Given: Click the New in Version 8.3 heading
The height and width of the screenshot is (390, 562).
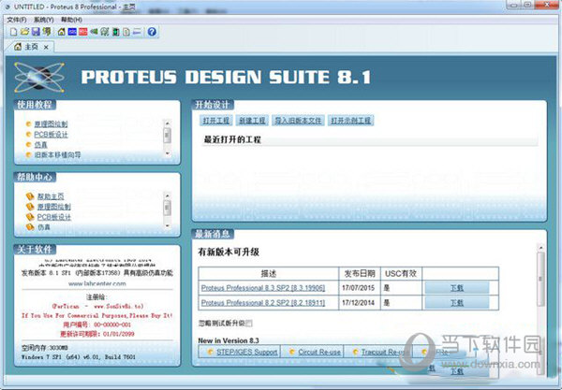Looking at the screenshot, I should (x=229, y=340).
